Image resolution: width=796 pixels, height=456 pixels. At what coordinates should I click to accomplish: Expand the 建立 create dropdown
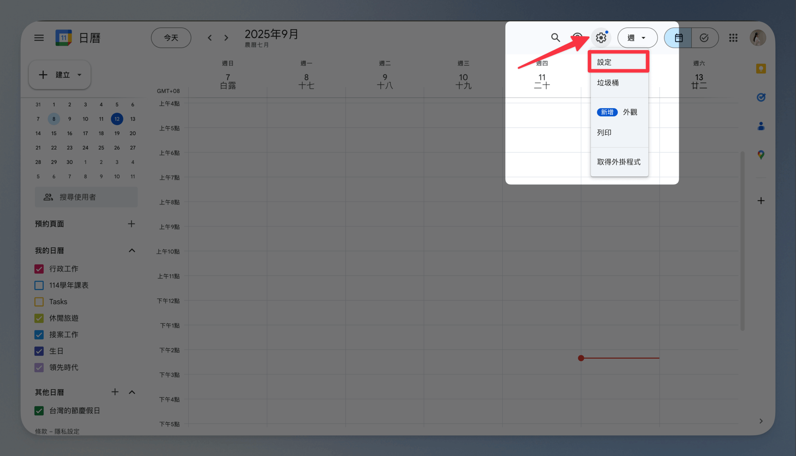coord(80,75)
